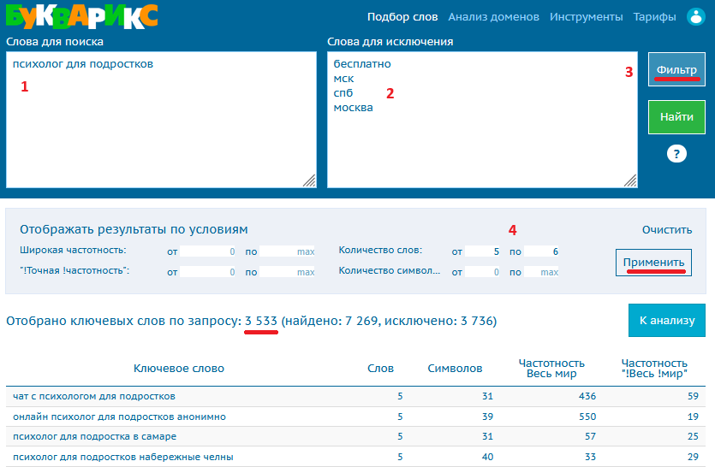This screenshot has height=467, width=715.
Task: Click the exact frequency value 59
Action: [x=693, y=396]
